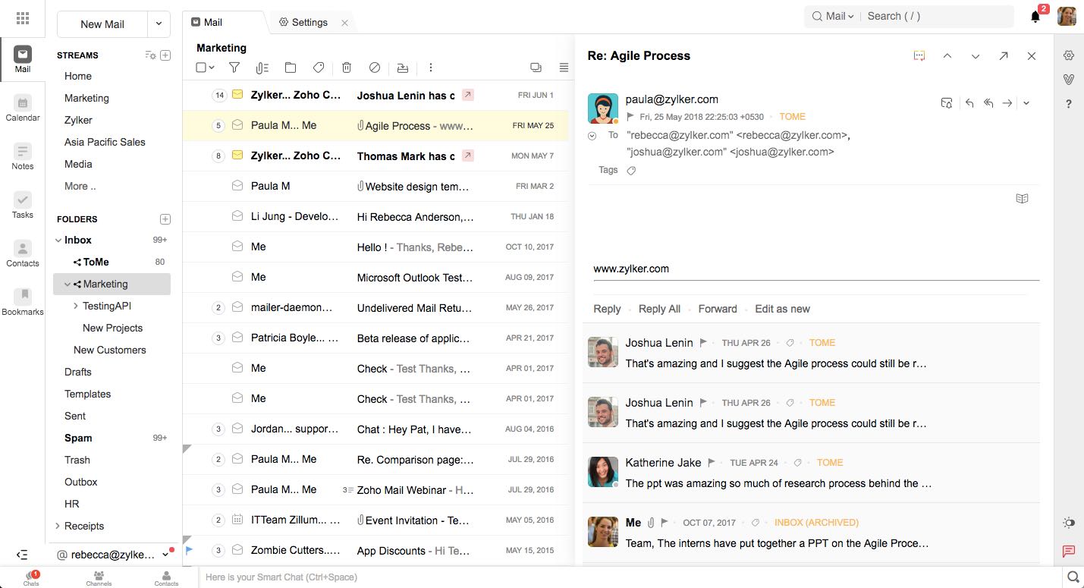
Task: Click the Reply All link
Action: click(x=659, y=309)
